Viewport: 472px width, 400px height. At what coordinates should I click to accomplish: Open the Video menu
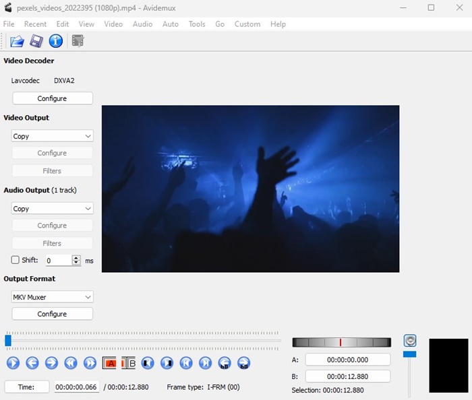(x=113, y=24)
